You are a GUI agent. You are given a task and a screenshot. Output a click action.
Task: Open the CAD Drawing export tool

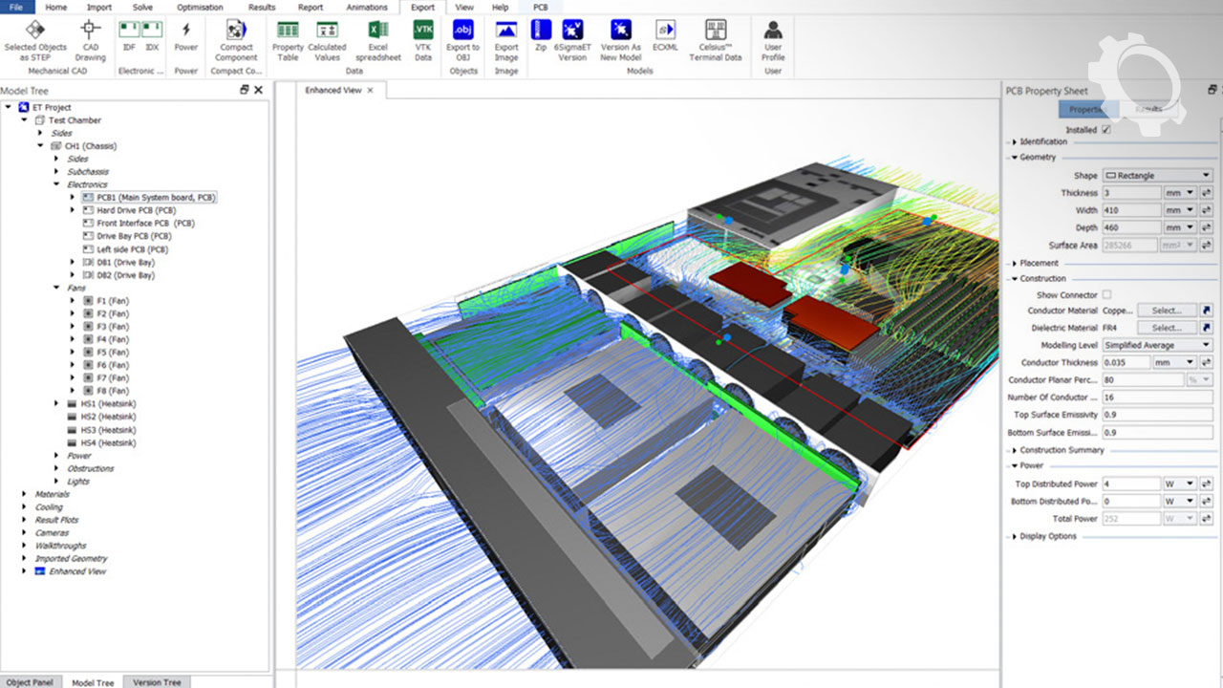(91, 31)
